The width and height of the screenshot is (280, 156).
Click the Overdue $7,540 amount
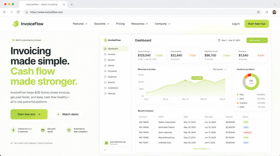243,55
